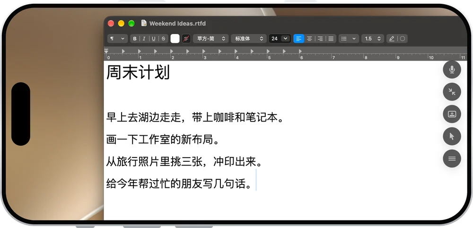Click the font size field showing 24
This screenshot has width=473, height=228.
tap(275, 39)
